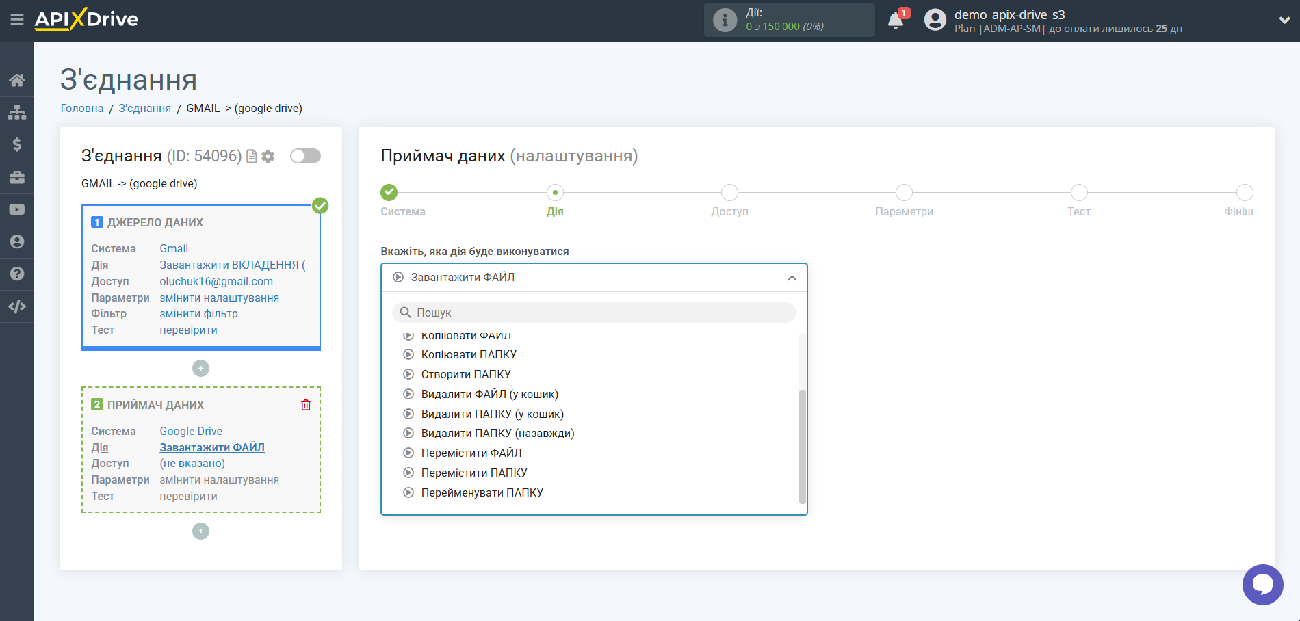Click 'змінити фільтр' link
Image resolution: width=1300 pixels, height=621 pixels.
point(199,314)
